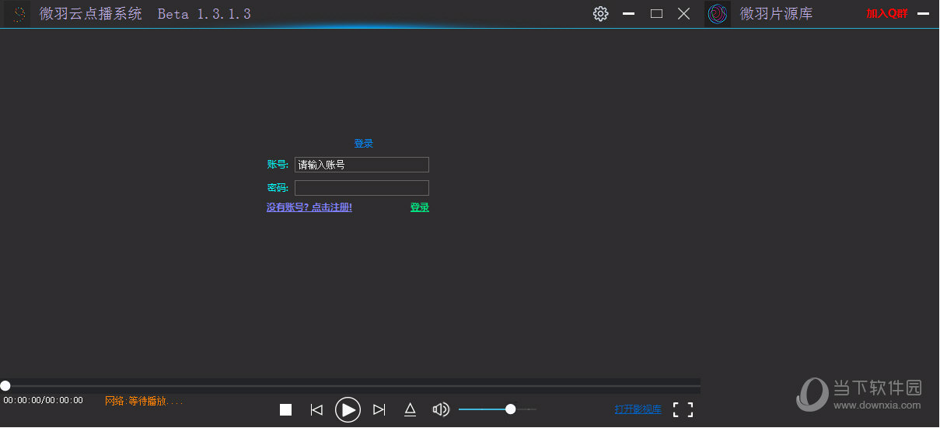The width and height of the screenshot is (940, 428).
Task: Minimize the main player window
Action: coord(628,14)
